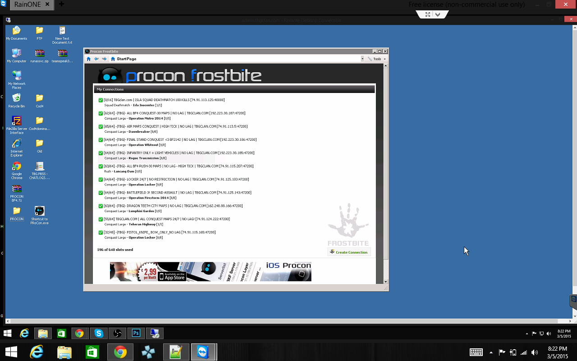Select the Cod4domina folder icon
This screenshot has width=577, height=361.
39,123
